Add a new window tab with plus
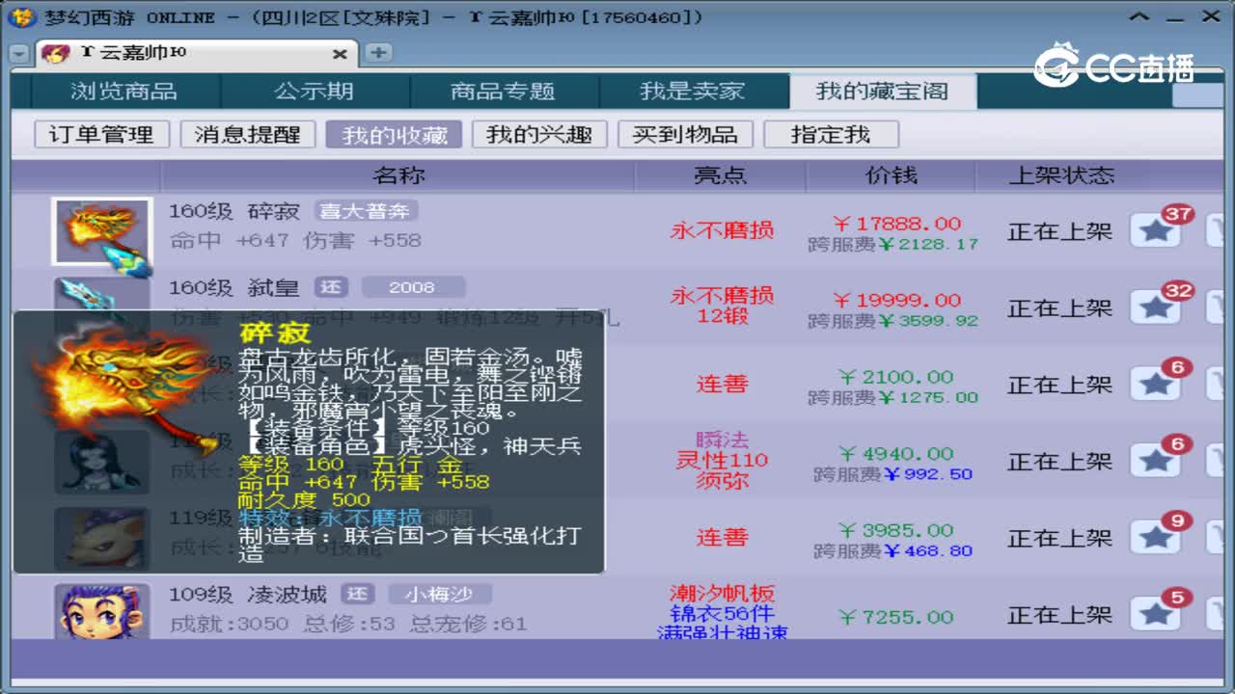The height and width of the screenshot is (694, 1235). 378,53
